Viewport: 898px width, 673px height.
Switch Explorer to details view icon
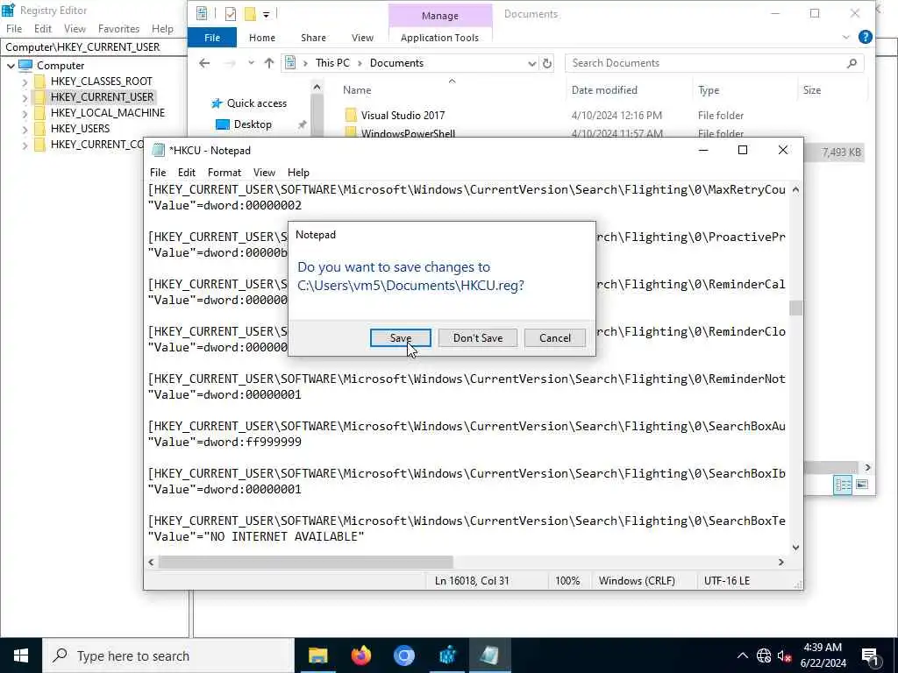click(843, 485)
